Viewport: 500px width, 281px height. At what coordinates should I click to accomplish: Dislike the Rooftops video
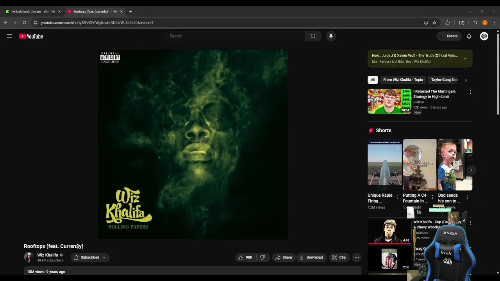coord(262,258)
